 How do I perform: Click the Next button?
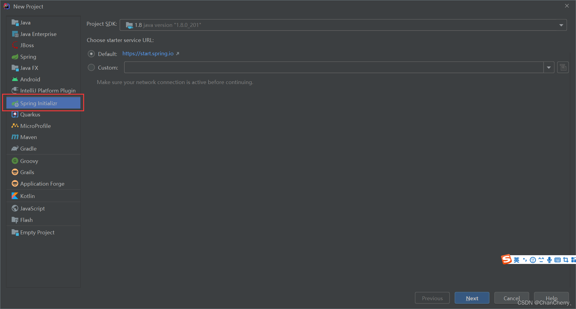tap(472, 298)
